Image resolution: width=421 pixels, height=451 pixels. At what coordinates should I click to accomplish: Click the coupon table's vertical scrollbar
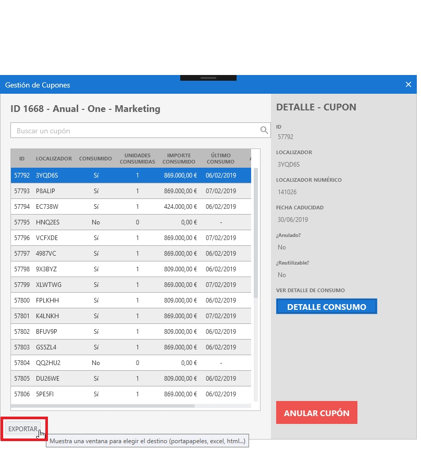point(255,233)
